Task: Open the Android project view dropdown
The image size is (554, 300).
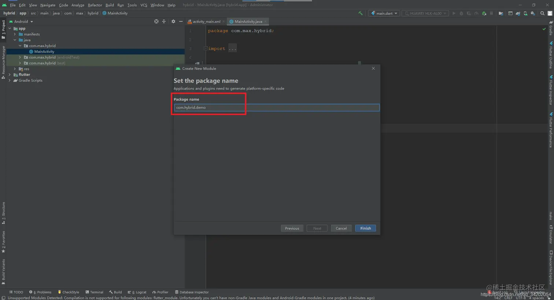Action: click(21, 22)
